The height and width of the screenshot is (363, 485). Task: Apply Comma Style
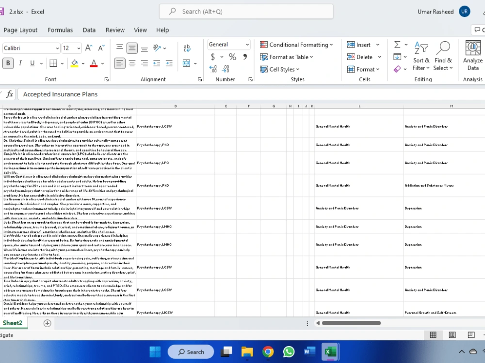245,57
